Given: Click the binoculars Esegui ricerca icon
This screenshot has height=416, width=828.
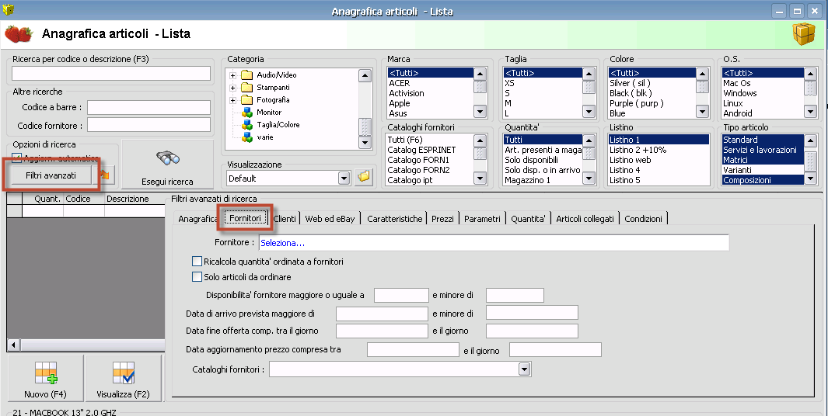Looking at the screenshot, I should [167, 158].
